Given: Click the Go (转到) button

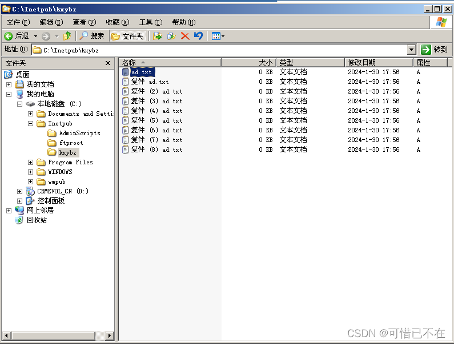Looking at the screenshot, I should 435,50.
